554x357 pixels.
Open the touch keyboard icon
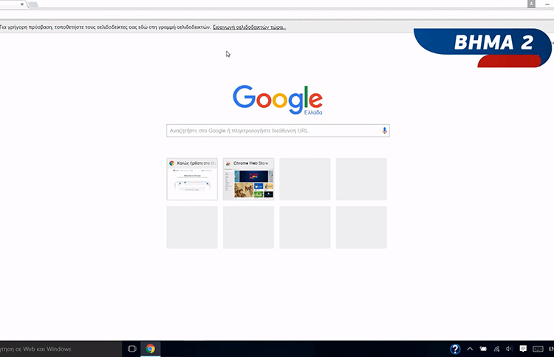tap(538, 349)
